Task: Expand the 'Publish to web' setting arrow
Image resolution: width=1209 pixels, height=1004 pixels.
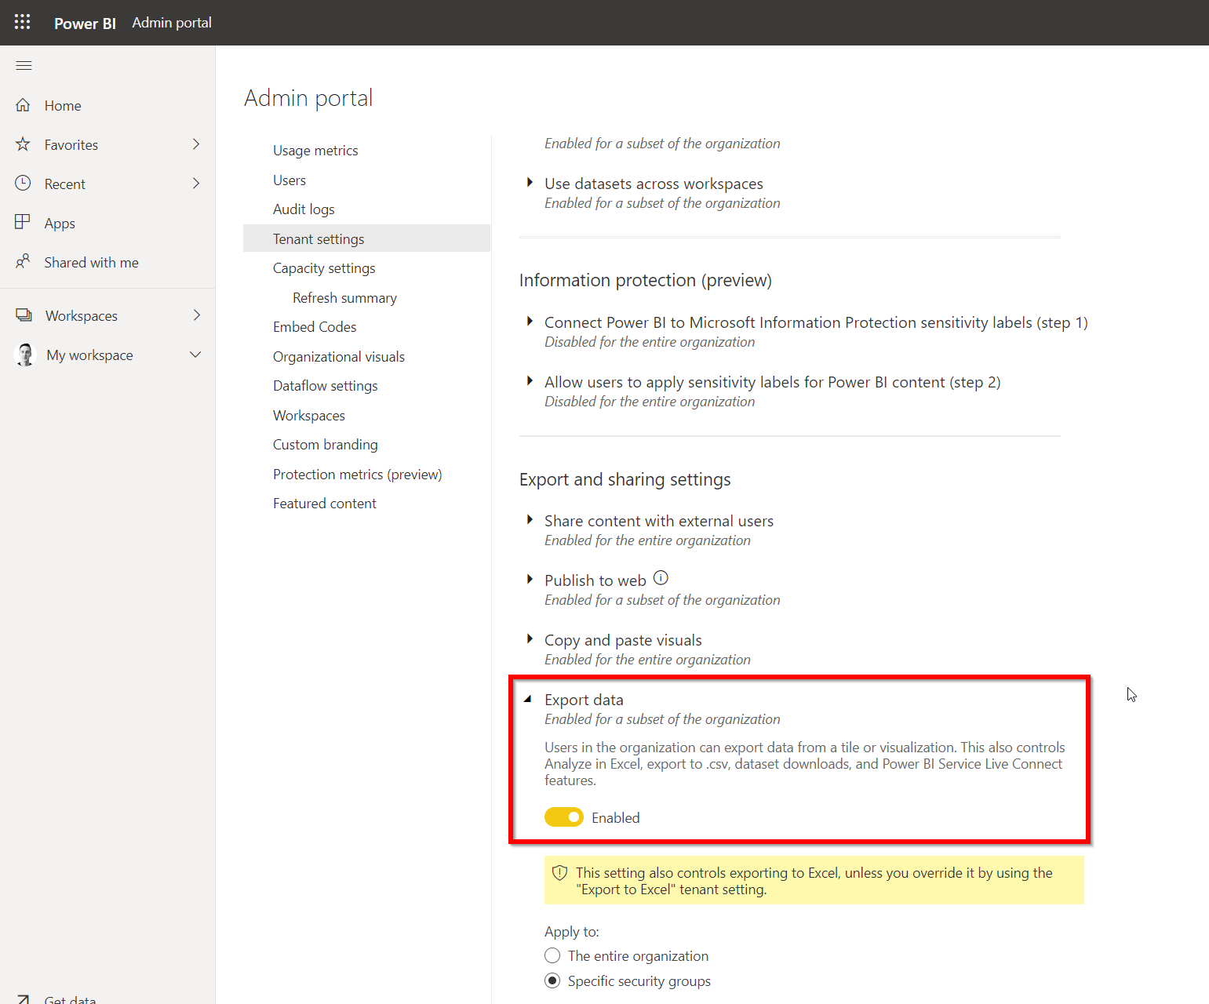Action: click(x=530, y=580)
